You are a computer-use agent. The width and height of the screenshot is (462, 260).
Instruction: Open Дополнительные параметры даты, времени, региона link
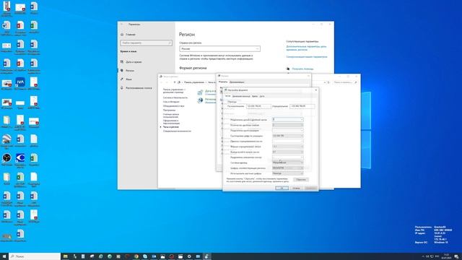[x=306, y=48]
